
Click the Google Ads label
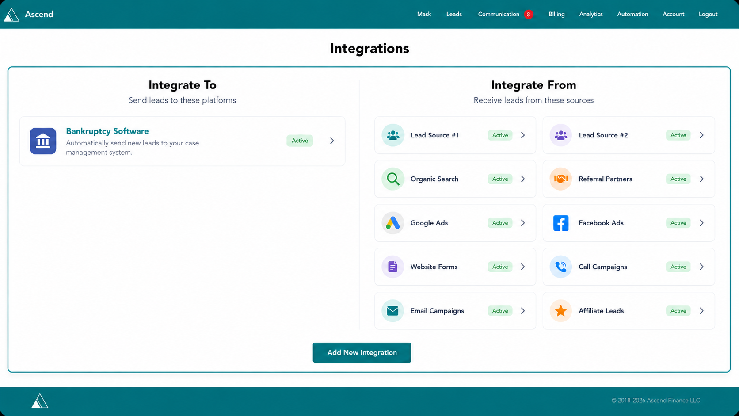tap(429, 223)
